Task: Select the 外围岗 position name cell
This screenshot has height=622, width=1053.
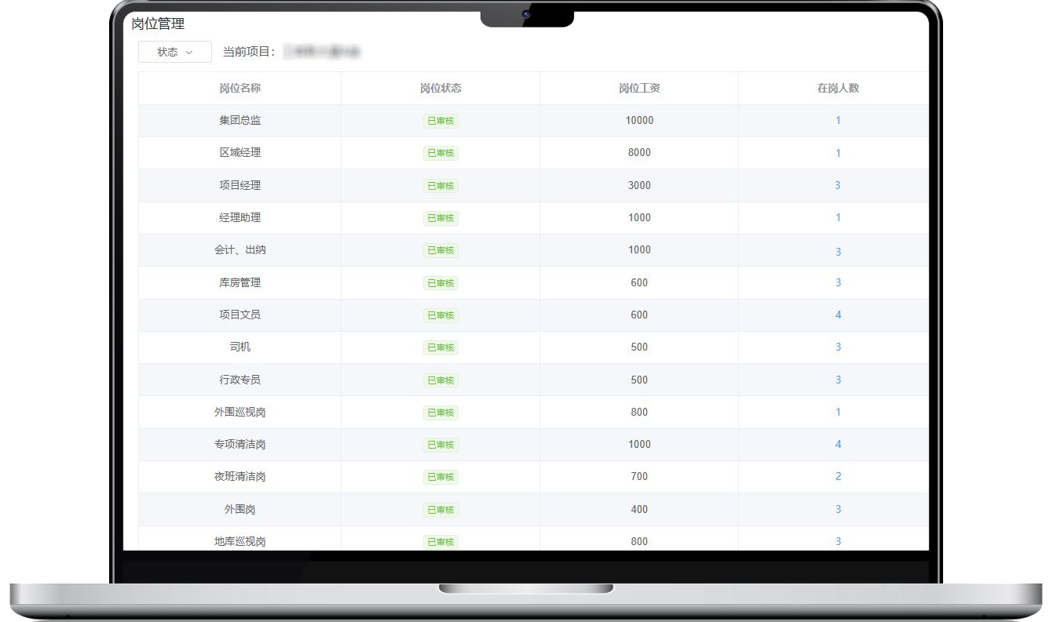Action: pyautogui.click(x=239, y=510)
